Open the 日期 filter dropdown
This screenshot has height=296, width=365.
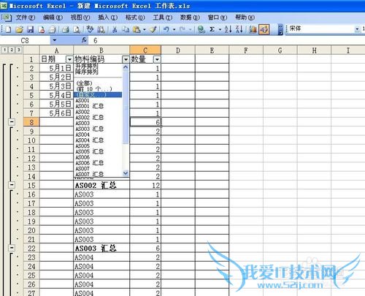[69, 59]
